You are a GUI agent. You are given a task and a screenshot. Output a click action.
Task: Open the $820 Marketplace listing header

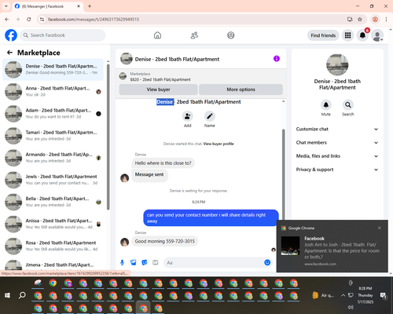tap(200, 77)
